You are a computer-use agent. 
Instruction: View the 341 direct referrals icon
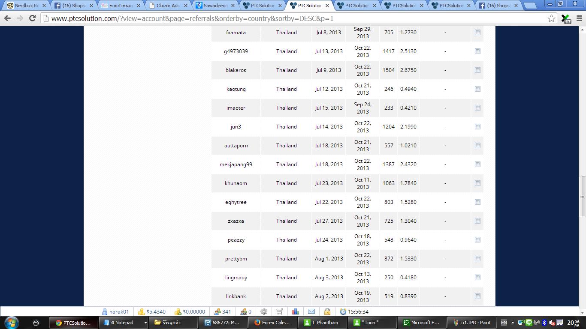217,311
